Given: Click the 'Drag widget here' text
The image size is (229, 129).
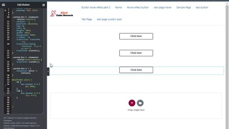Looking at the screenshot, I should (x=136, y=110).
